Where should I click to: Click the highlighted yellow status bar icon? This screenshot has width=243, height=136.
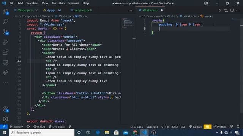point(208,127)
